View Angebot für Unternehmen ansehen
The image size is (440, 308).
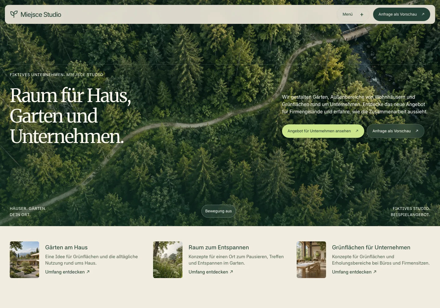(323, 131)
